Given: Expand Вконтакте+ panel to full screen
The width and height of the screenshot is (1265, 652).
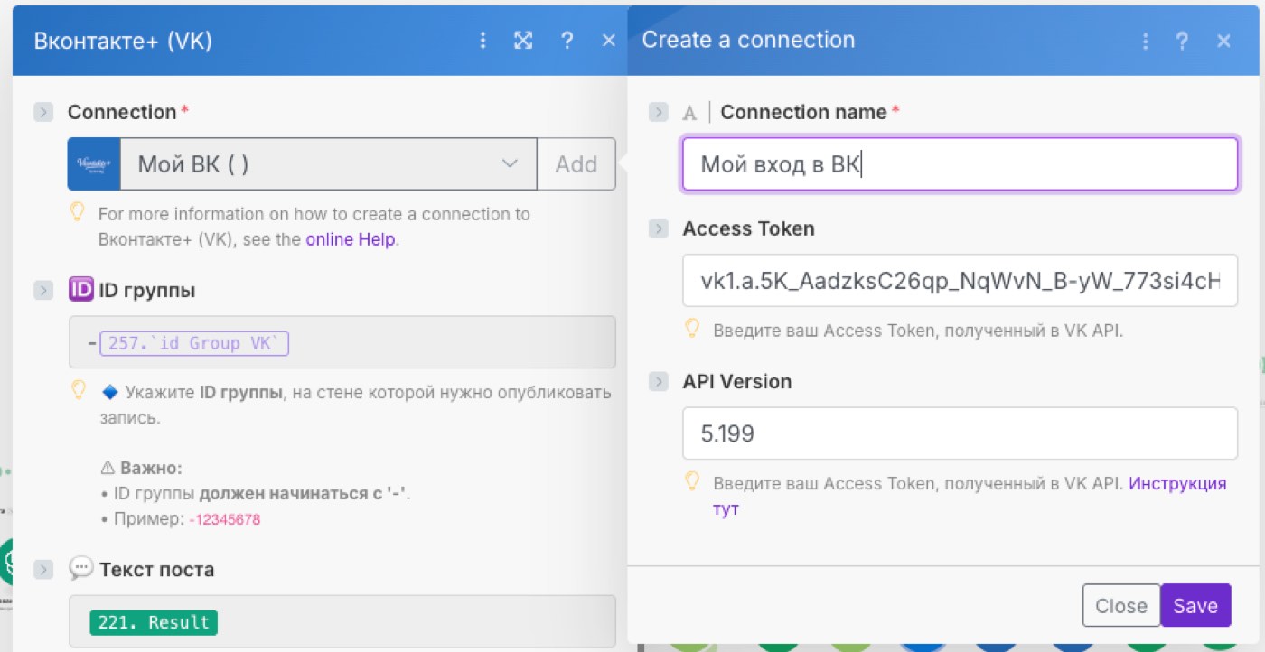Looking at the screenshot, I should coord(523,41).
